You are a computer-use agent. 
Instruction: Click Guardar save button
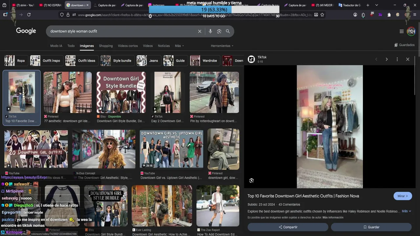pos(371,227)
